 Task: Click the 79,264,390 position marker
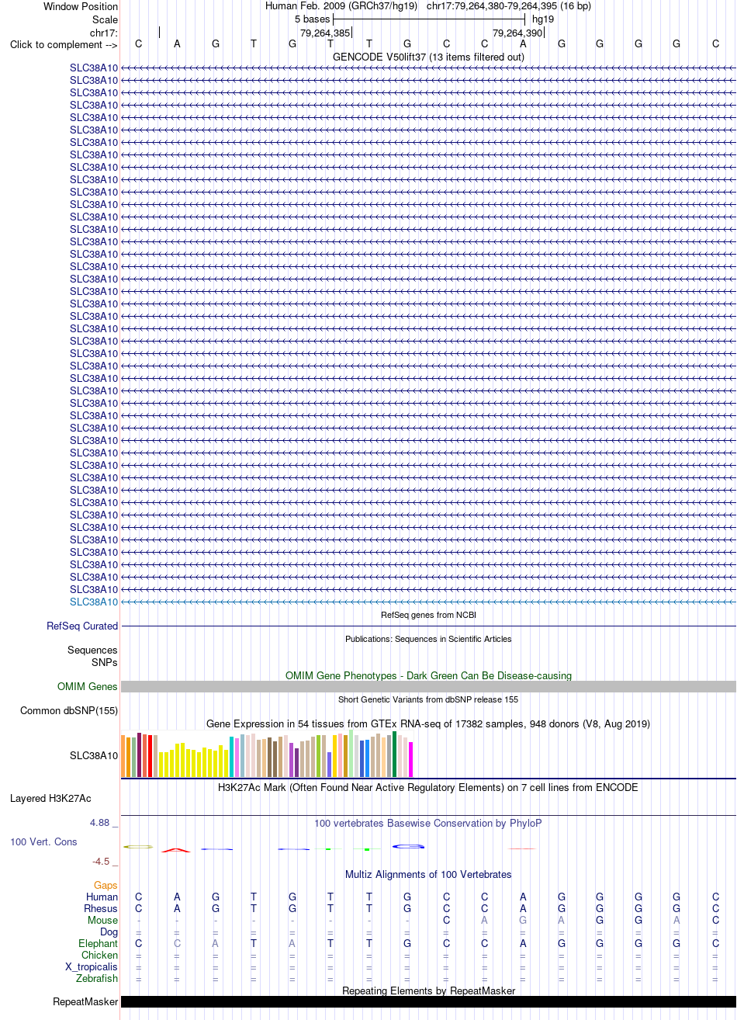[x=518, y=33]
